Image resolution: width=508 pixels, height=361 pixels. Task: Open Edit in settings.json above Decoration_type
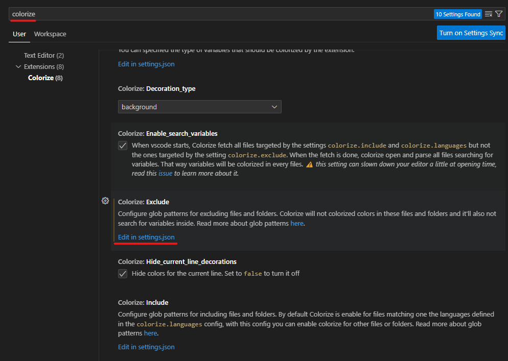click(x=146, y=64)
